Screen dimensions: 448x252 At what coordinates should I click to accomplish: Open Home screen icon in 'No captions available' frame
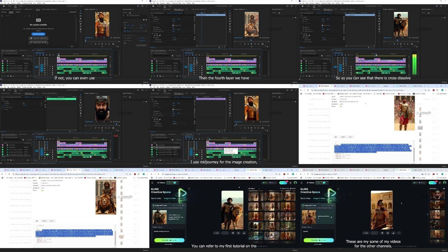pos(4,6)
